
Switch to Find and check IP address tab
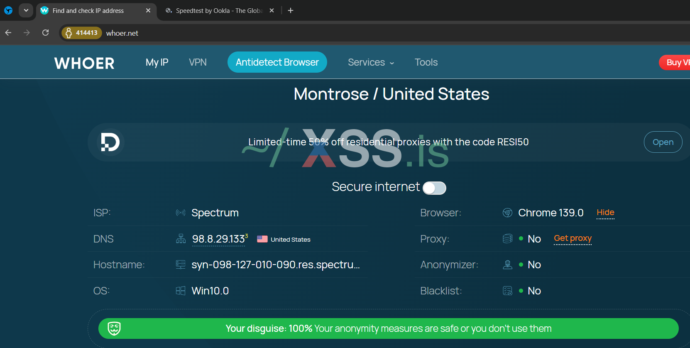click(x=95, y=11)
